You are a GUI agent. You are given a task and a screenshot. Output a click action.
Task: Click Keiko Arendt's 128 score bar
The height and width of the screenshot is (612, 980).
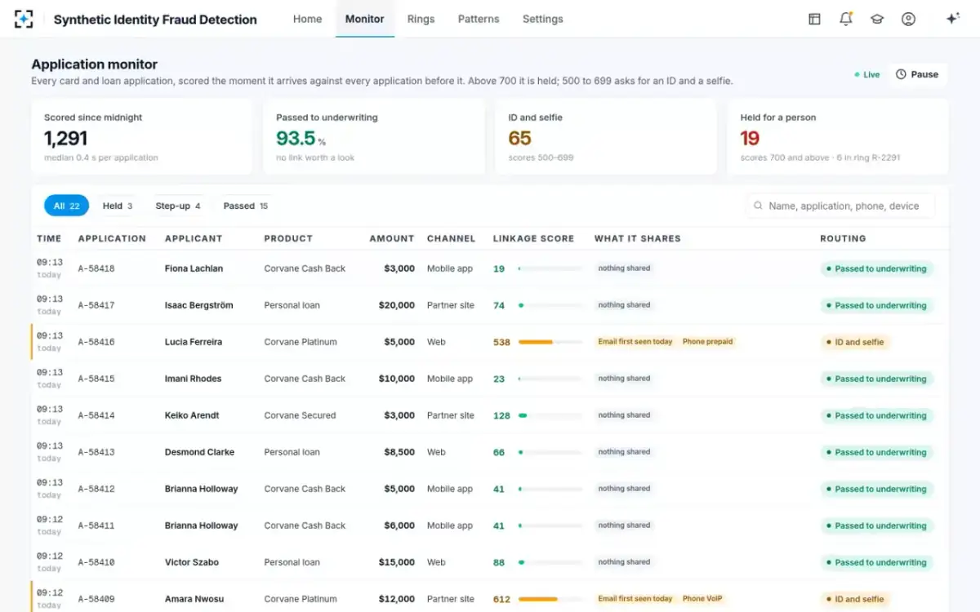coord(550,415)
